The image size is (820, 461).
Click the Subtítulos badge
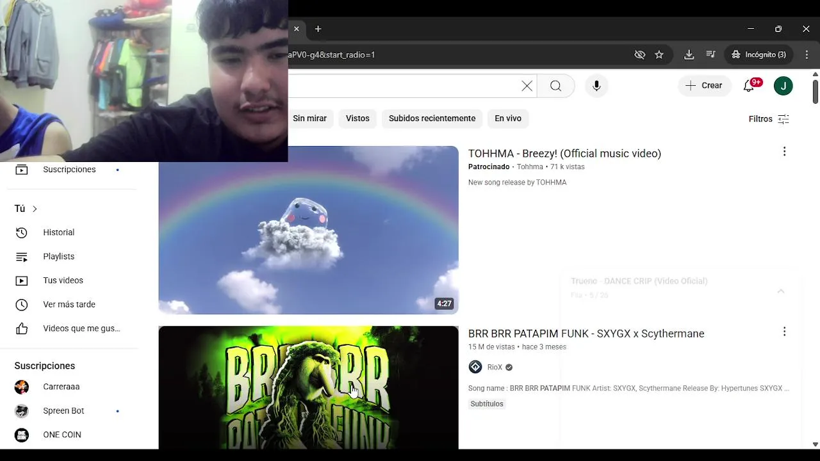coord(487,404)
